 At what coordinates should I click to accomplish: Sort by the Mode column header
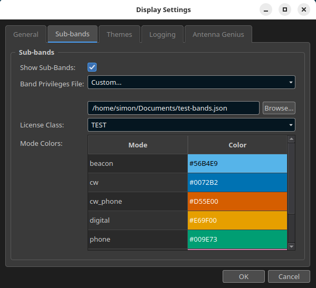[x=138, y=145]
